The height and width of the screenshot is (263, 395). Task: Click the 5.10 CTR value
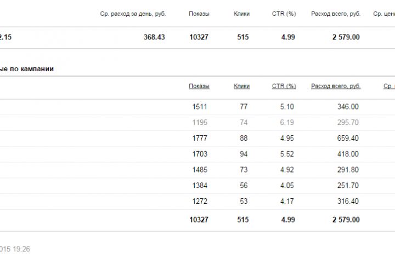(x=287, y=107)
